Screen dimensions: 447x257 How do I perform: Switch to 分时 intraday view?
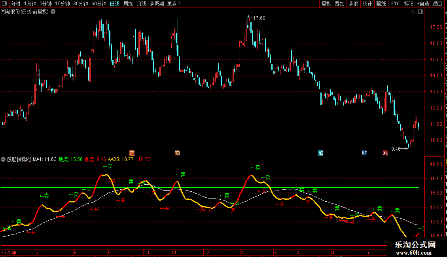point(16,4)
